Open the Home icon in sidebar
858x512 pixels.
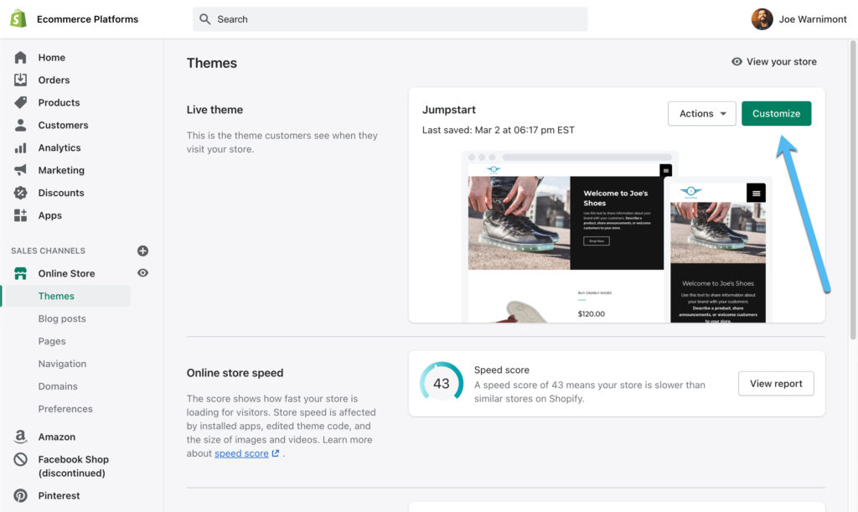[x=21, y=58]
